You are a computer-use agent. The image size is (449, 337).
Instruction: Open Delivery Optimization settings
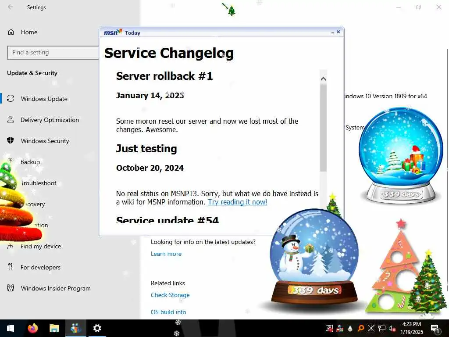(50, 120)
